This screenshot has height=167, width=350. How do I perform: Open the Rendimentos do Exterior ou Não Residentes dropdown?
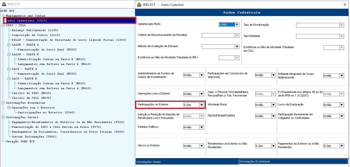273,146
